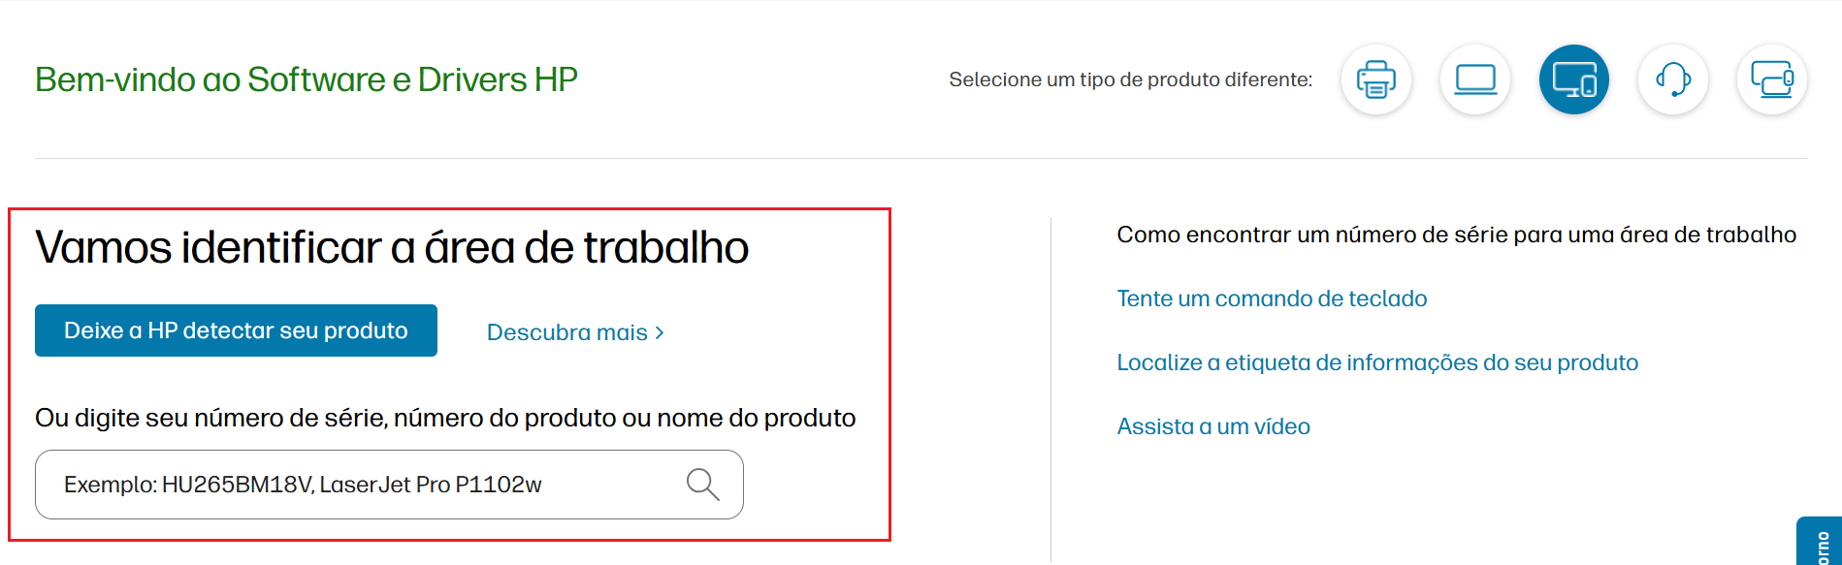Click the Vamos identificar a área de trabalho heading
Viewport: 1842px width, 565px height.
click(x=392, y=247)
